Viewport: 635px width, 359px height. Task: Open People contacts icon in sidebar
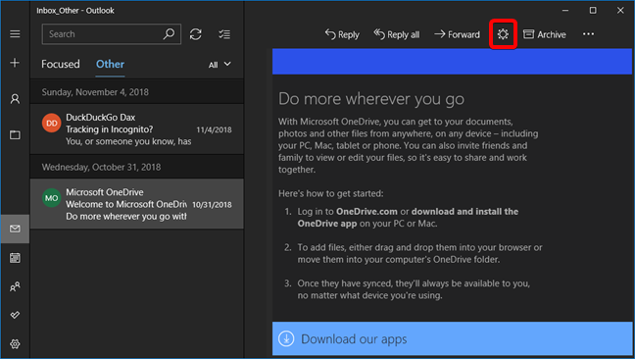[x=15, y=286]
